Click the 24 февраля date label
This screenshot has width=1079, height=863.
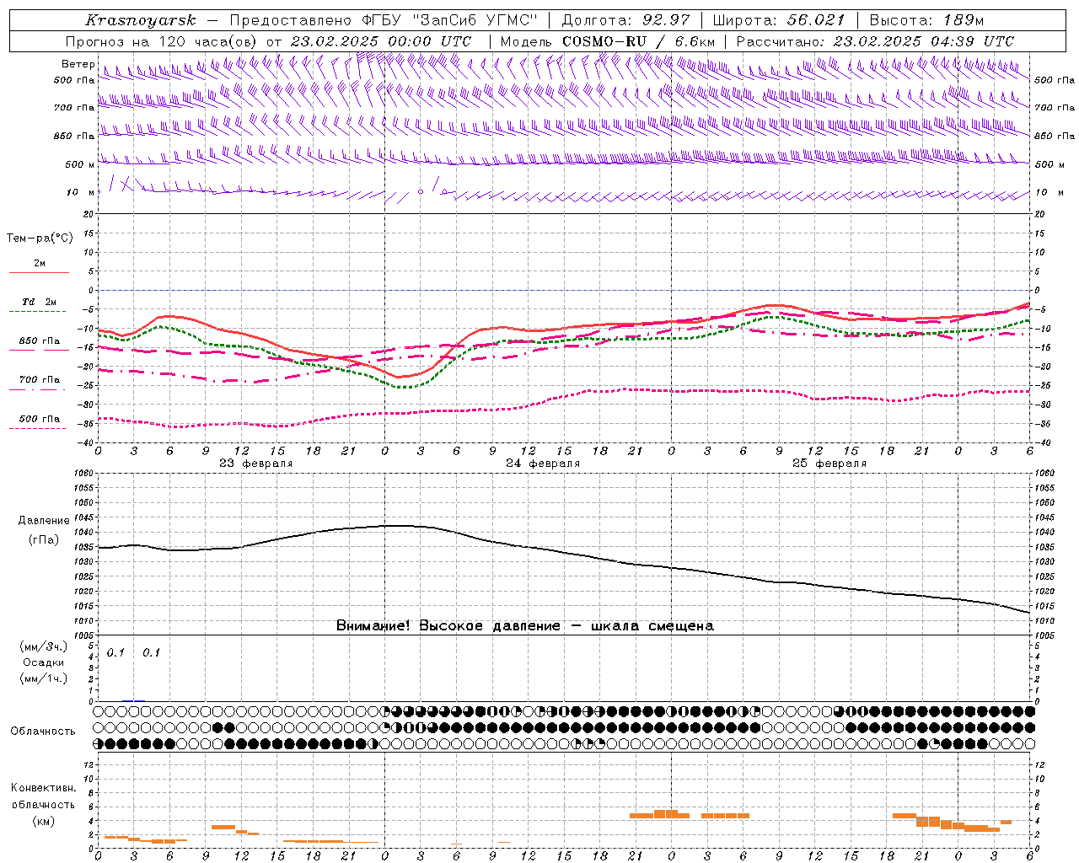pyautogui.click(x=543, y=464)
